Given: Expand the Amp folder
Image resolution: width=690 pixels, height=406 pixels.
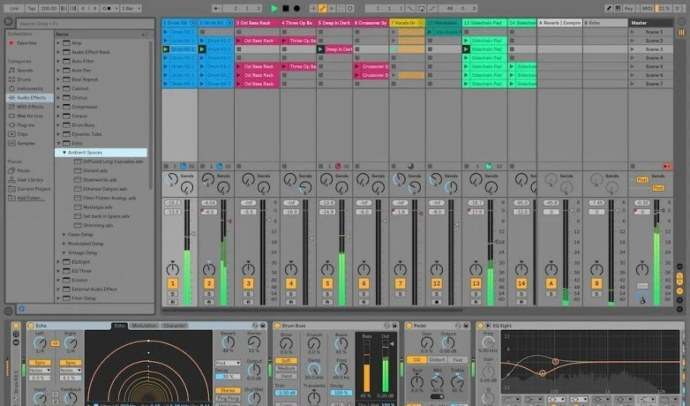Looking at the screenshot, I should tap(58, 42).
